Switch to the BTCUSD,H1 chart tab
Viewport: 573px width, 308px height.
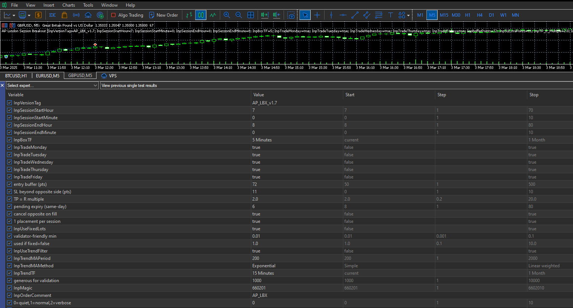16,76
